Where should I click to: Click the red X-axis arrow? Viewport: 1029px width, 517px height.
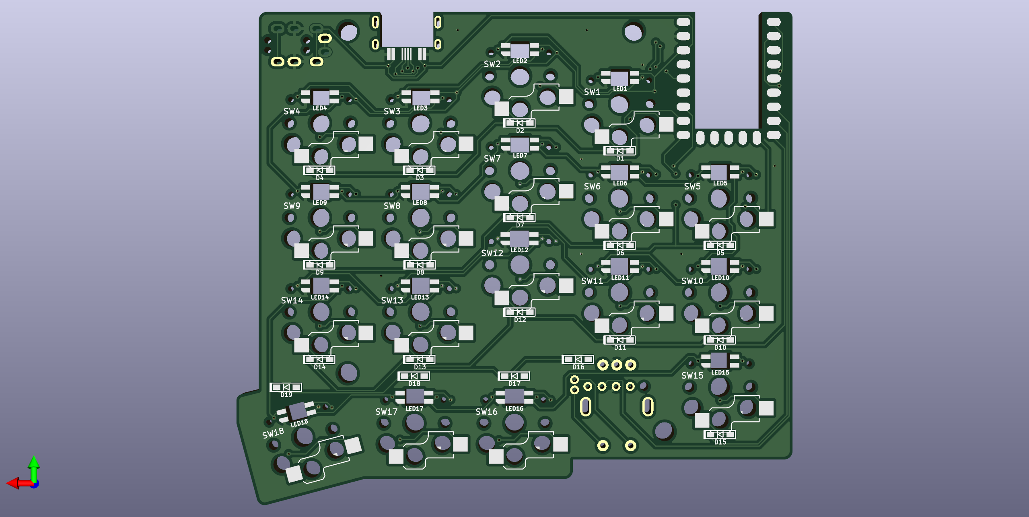16,483
